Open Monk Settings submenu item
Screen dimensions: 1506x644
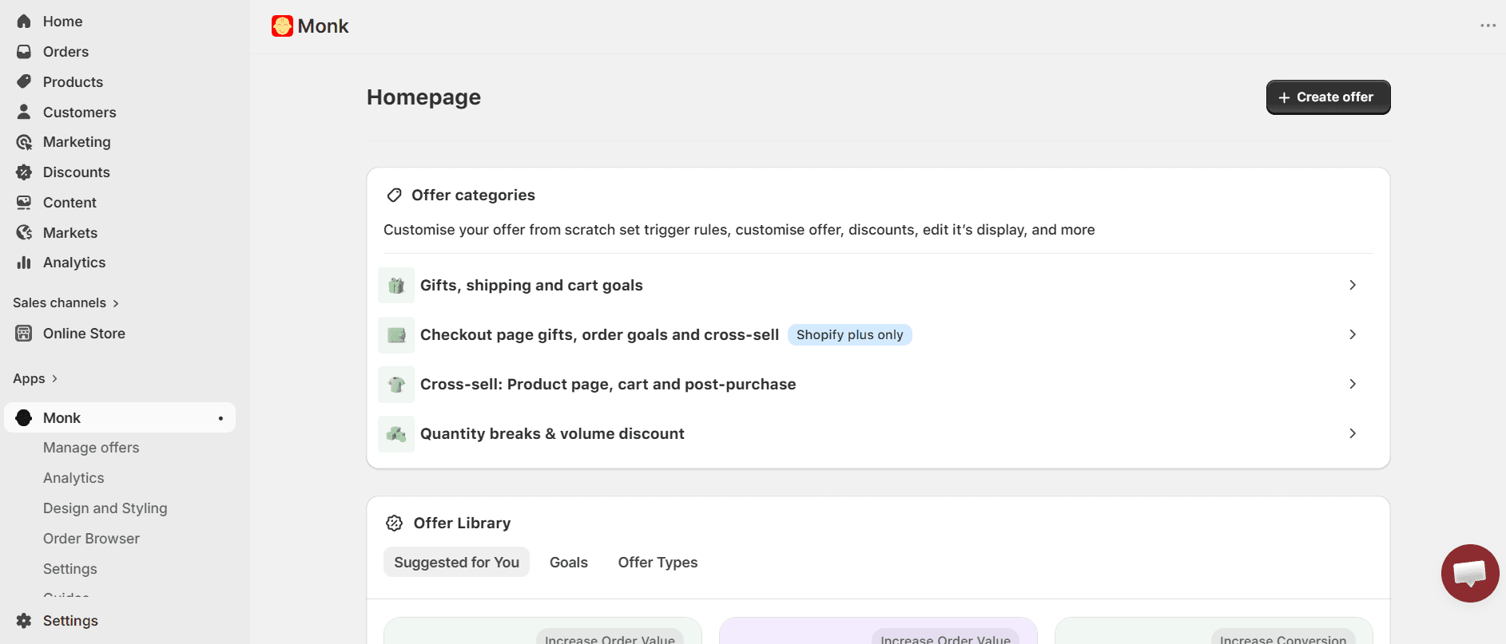point(70,569)
